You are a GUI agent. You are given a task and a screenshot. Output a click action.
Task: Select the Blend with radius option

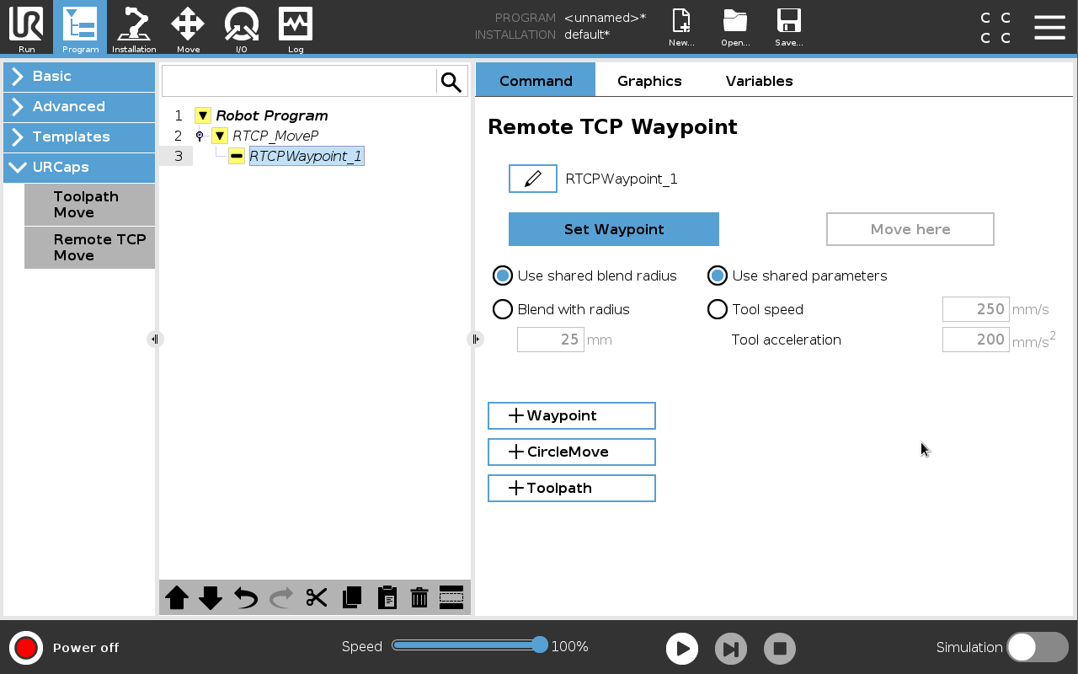click(503, 309)
